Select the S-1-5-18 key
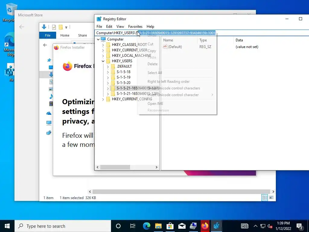309x232 pixels. pyautogui.click(x=123, y=72)
